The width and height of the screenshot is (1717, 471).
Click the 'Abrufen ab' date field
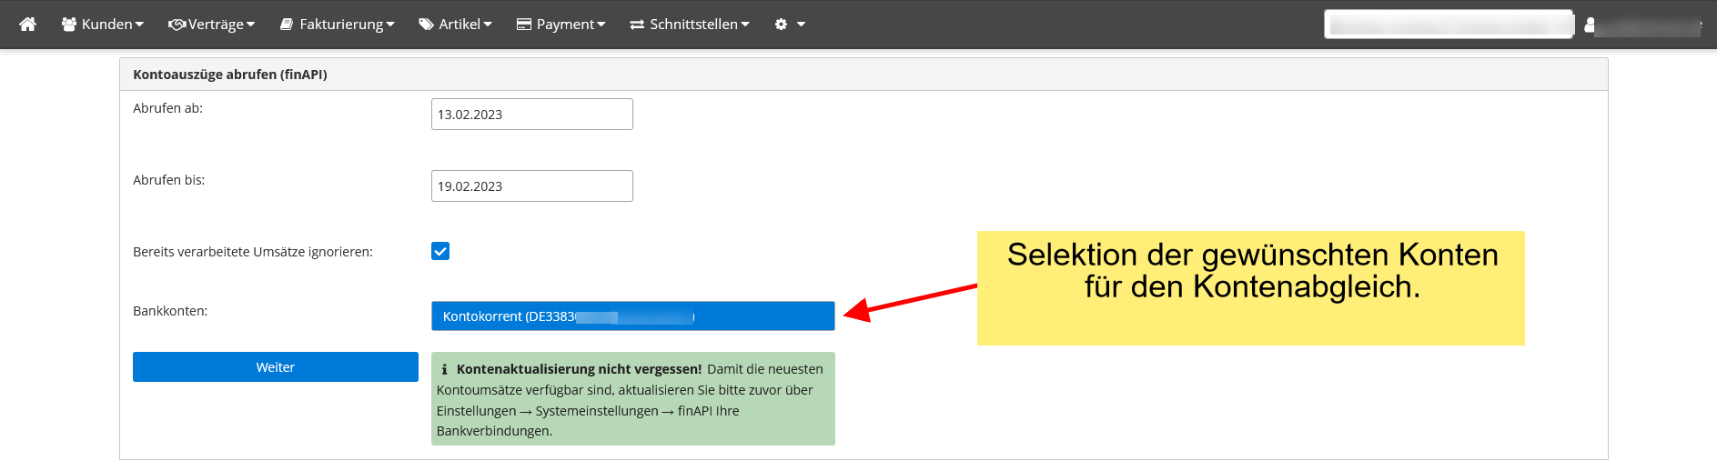pos(532,115)
